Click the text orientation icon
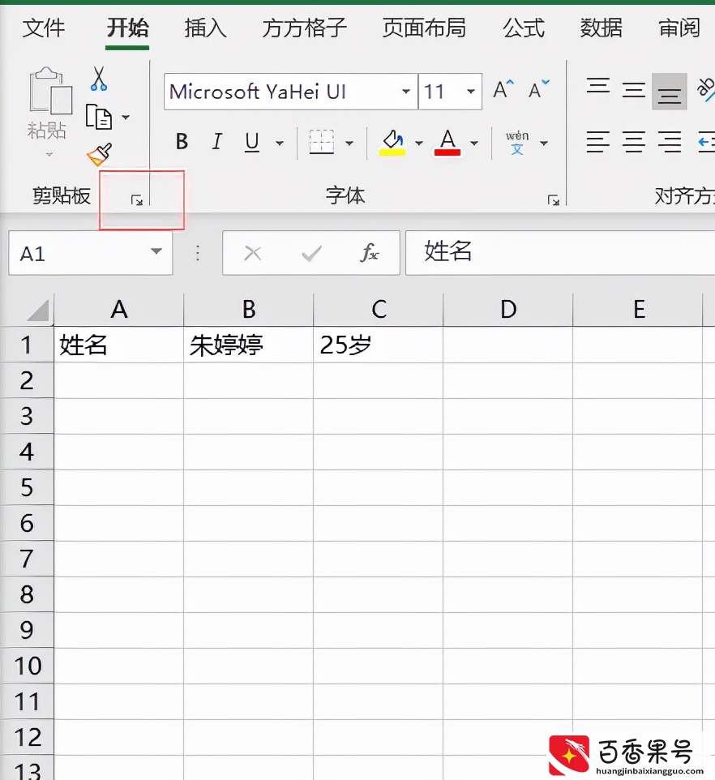 pos(705,89)
